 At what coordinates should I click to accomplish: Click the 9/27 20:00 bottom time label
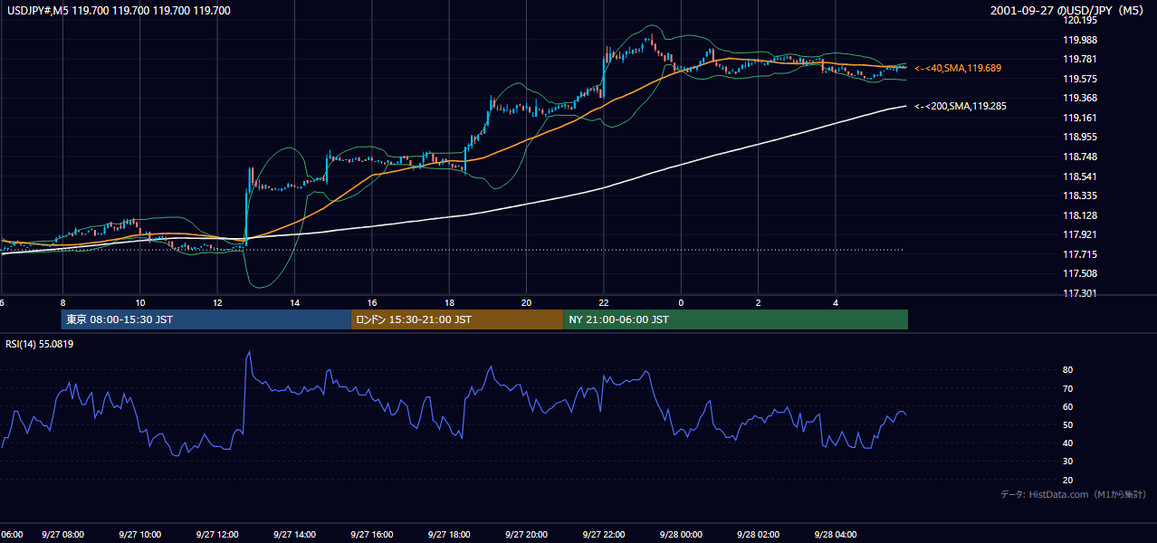[526, 535]
